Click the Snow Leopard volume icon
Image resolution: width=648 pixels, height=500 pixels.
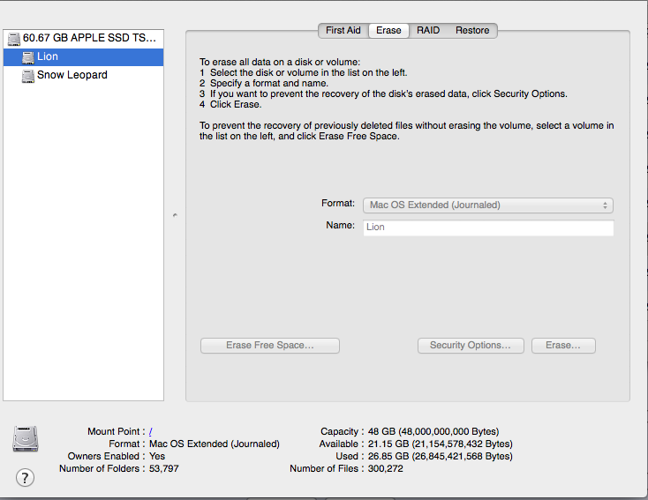tap(27, 76)
